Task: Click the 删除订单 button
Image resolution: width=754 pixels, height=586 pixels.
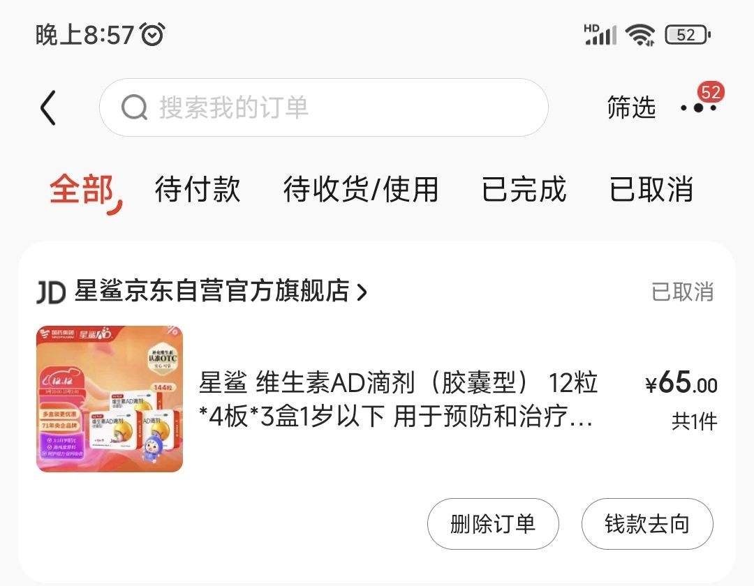Action: click(x=493, y=523)
